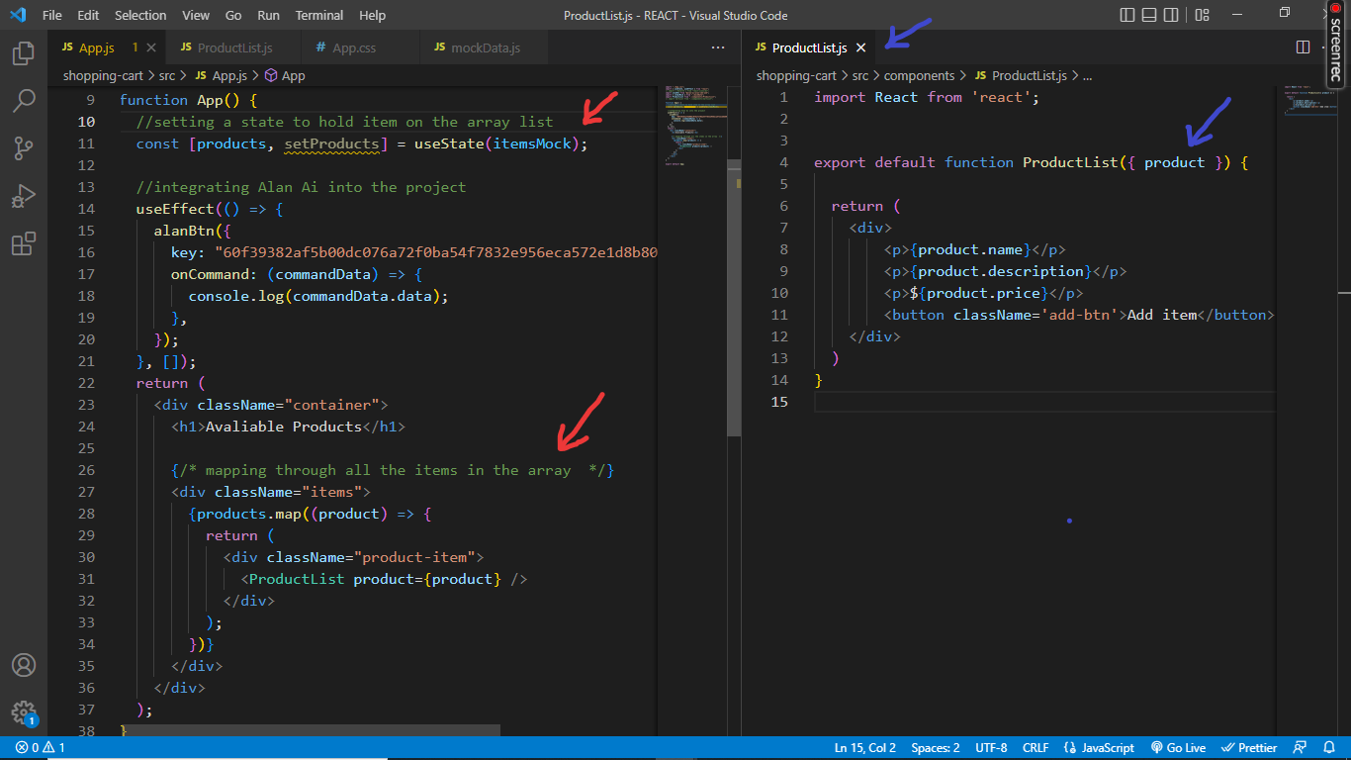The image size is (1351, 760).
Task: Toggle the primary side bar layout icon
Action: click(x=1127, y=15)
